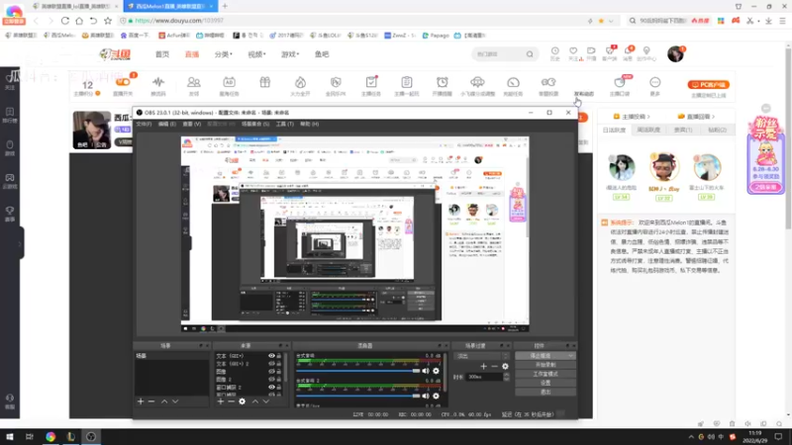Click the 火力全开 flame icon
Viewport: 792px width, 445px height.
(x=300, y=82)
